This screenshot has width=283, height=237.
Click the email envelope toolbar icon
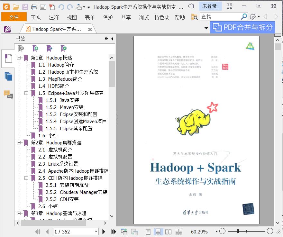[43, 7]
